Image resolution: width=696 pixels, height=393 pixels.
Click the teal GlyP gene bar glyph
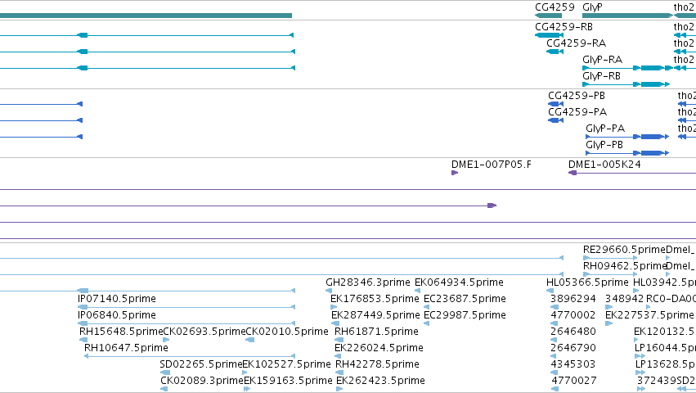[x=627, y=16]
